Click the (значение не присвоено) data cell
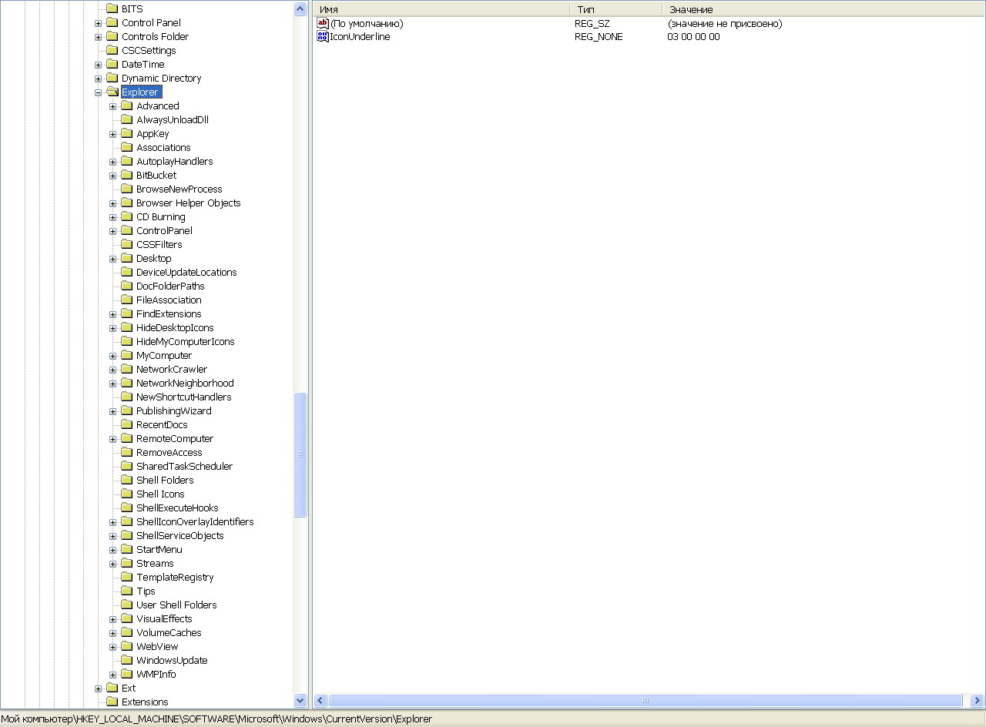Image resolution: width=986 pixels, height=727 pixels. 725,24
